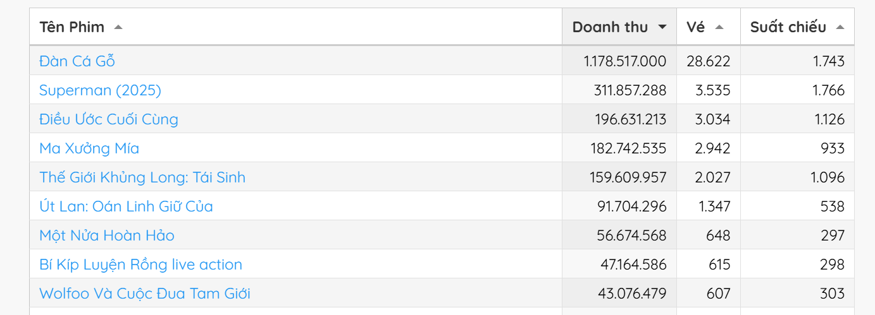This screenshot has width=875, height=315.
Task: Click sort arrow beside Tên Phim header
Action: 118,27
